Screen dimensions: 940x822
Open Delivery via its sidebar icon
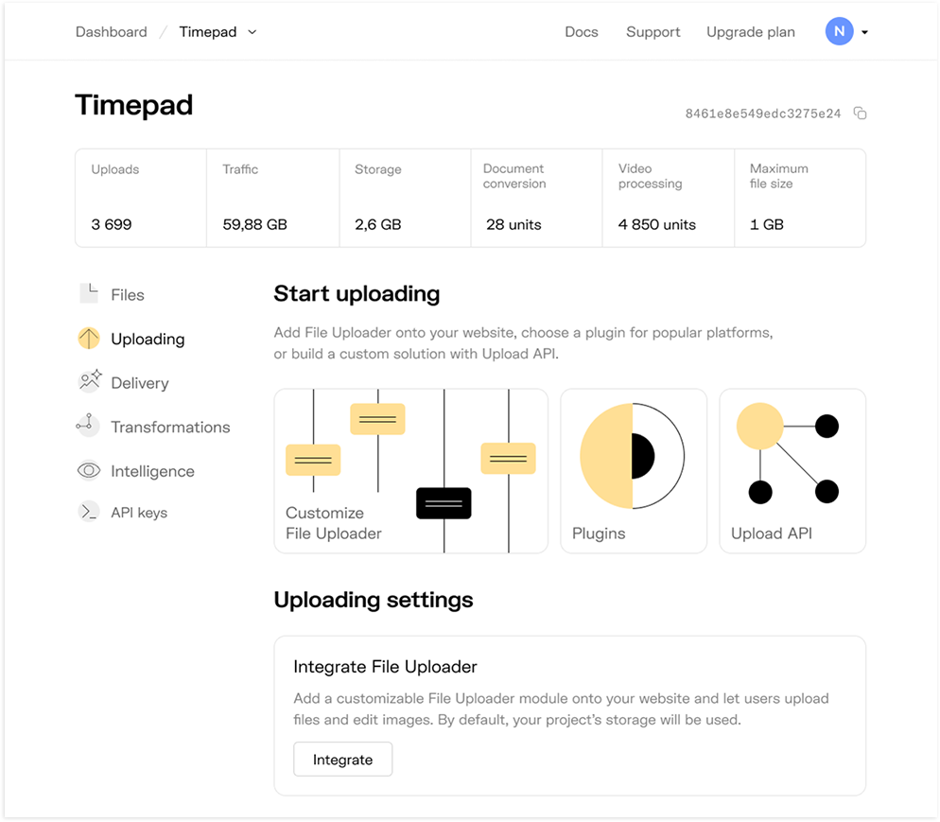click(x=90, y=382)
